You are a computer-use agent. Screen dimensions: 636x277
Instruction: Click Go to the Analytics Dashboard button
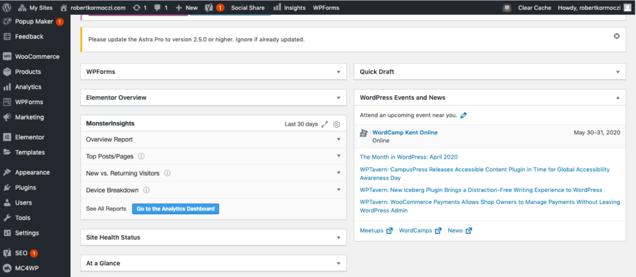(176, 209)
